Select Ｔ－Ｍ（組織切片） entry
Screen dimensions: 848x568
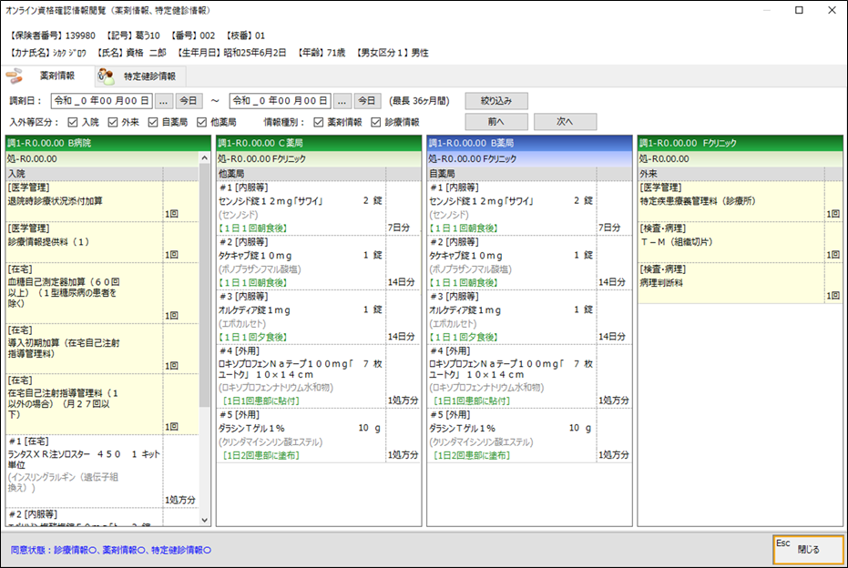741,242
